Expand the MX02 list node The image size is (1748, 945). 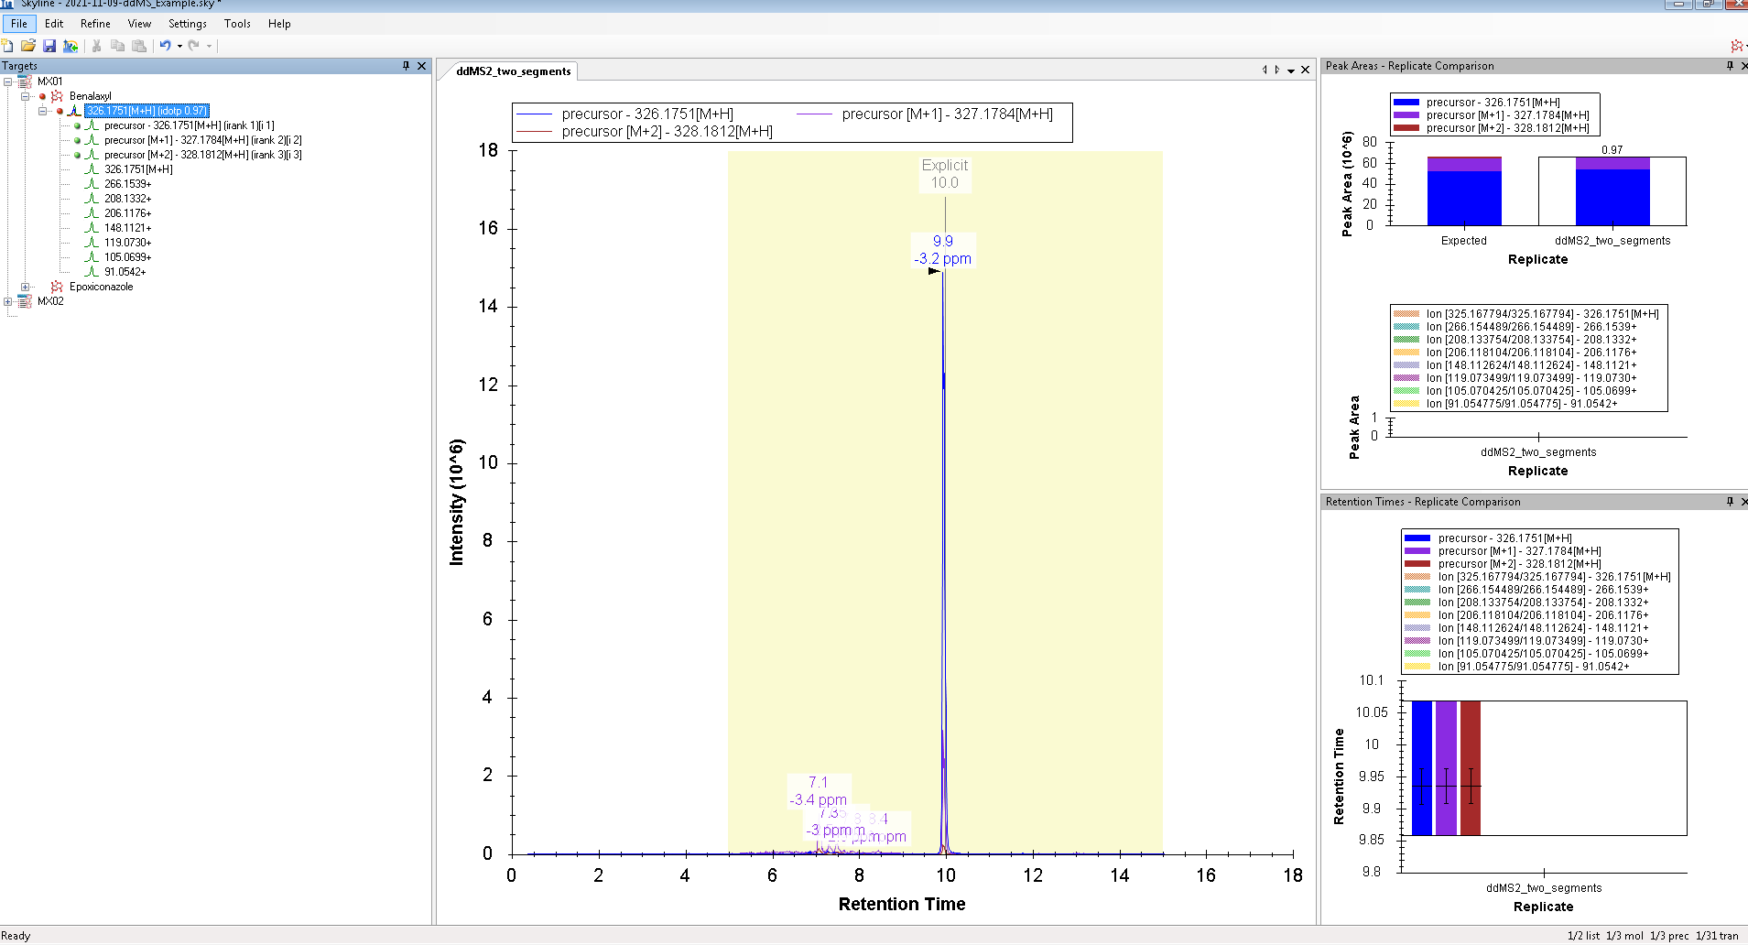click(x=8, y=301)
